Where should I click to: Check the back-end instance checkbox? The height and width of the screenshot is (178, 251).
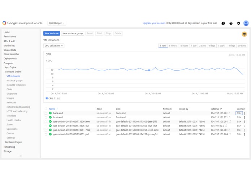46,113
